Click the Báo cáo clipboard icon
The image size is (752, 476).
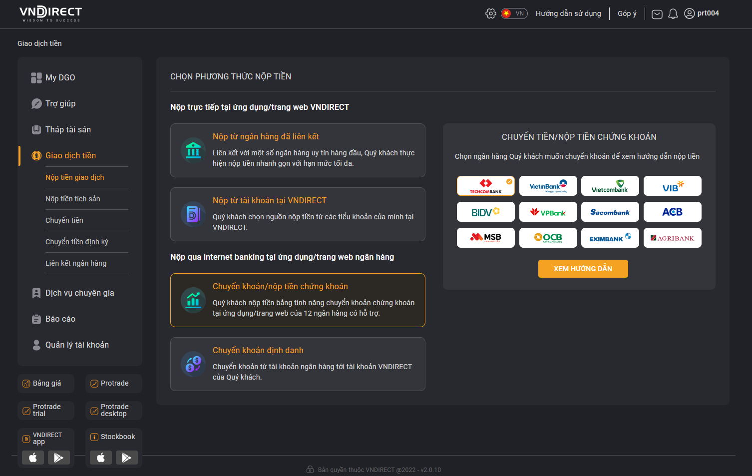(x=36, y=319)
